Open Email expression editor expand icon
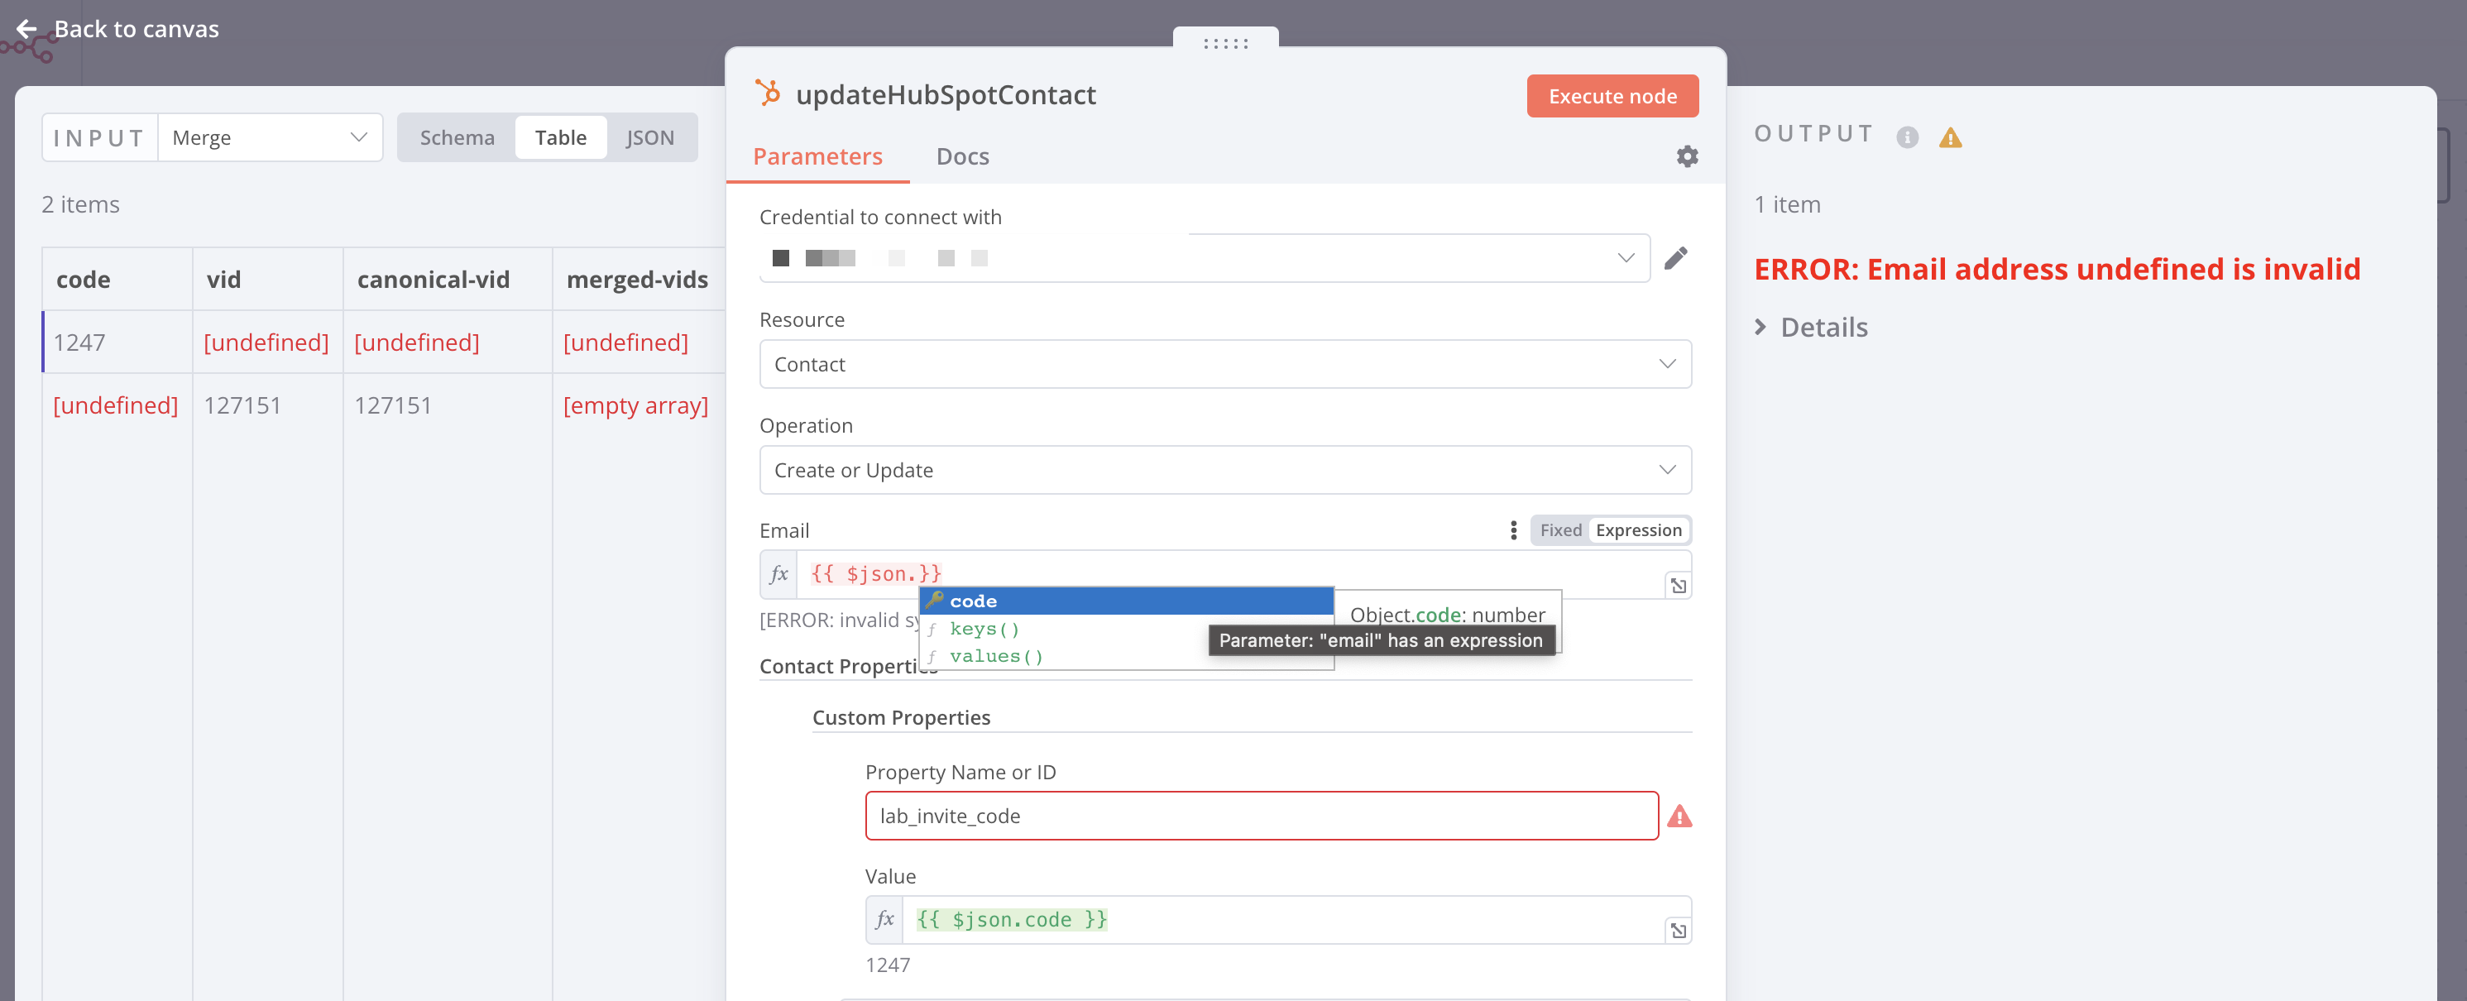This screenshot has width=2467, height=1001. (x=1678, y=585)
